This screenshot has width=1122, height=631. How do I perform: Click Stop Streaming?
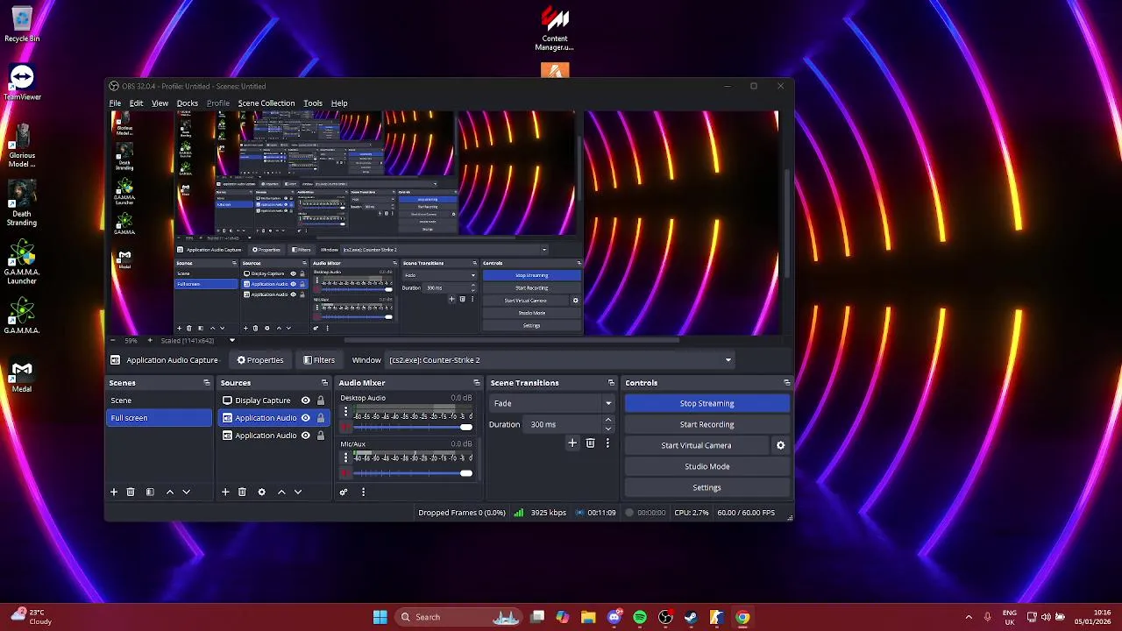tap(707, 403)
